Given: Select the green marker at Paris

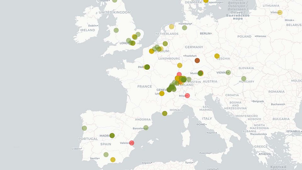Looking at the screenshot, I should tap(147, 67).
